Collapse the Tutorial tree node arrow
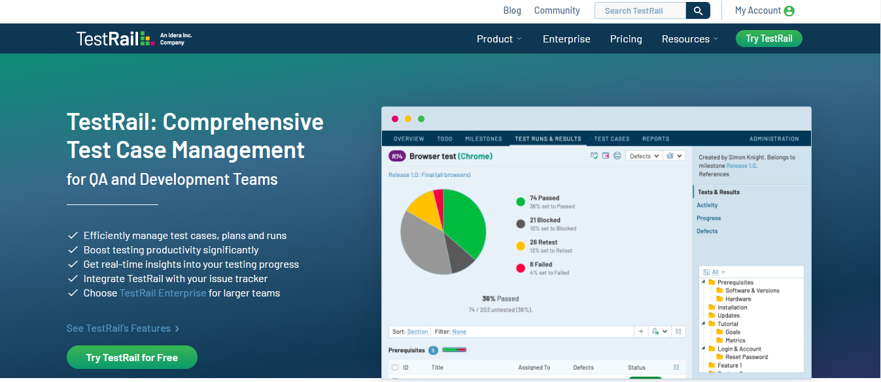881x382 pixels. (x=704, y=324)
